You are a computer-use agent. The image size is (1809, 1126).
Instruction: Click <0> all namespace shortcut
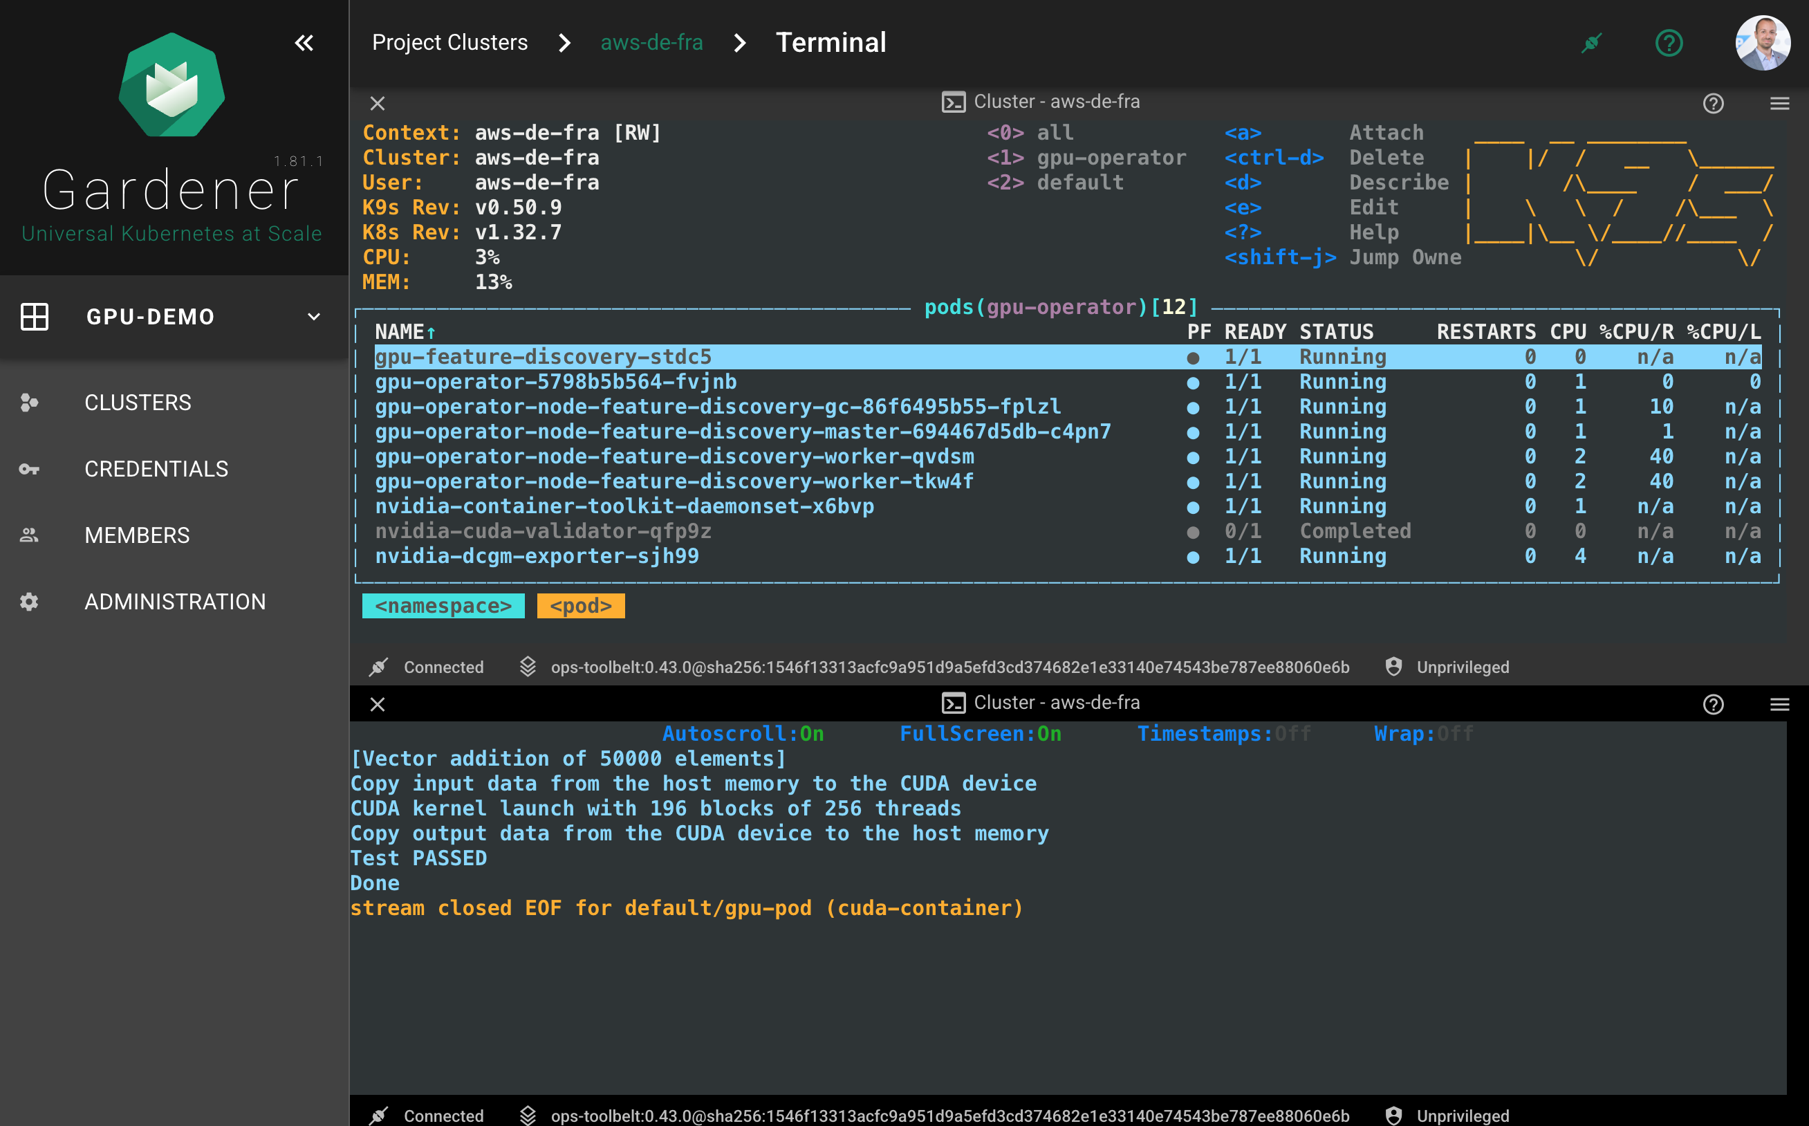coord(1030,133)
